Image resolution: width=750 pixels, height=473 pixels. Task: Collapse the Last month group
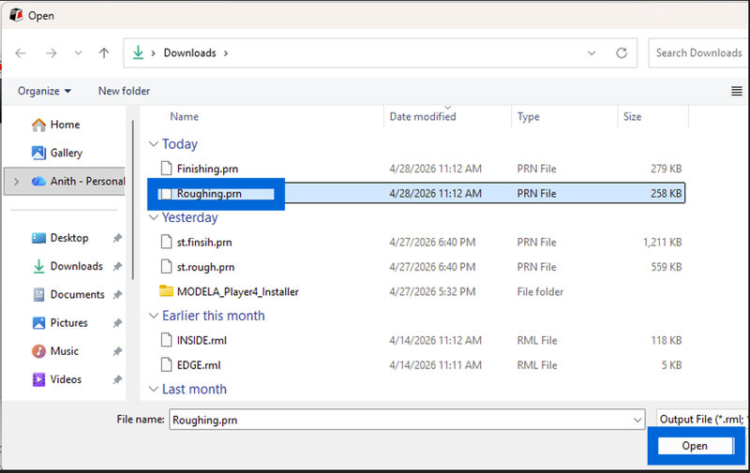tap(154, 389)
